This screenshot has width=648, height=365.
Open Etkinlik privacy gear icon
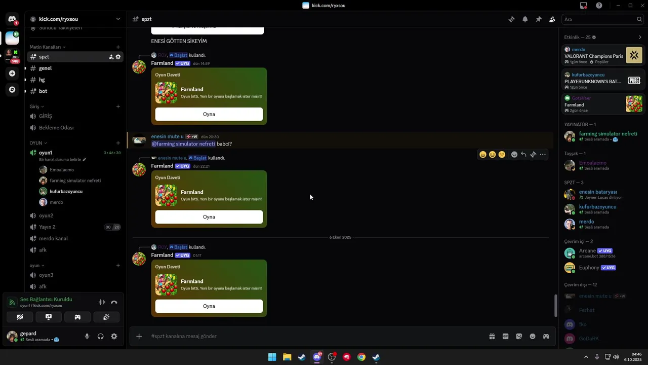coord(594,37)
